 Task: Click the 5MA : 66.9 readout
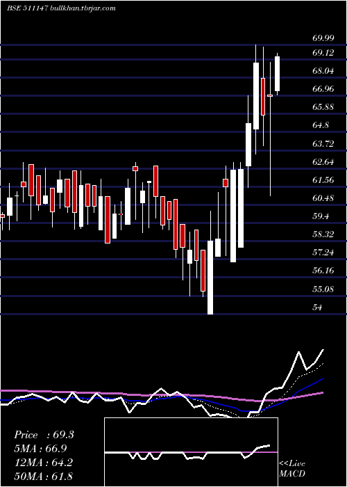[x=40, y=449]
